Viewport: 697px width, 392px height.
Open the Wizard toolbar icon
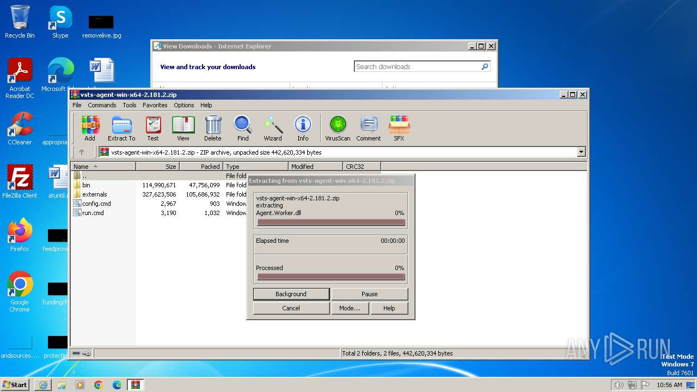click(x=273, y=128)
